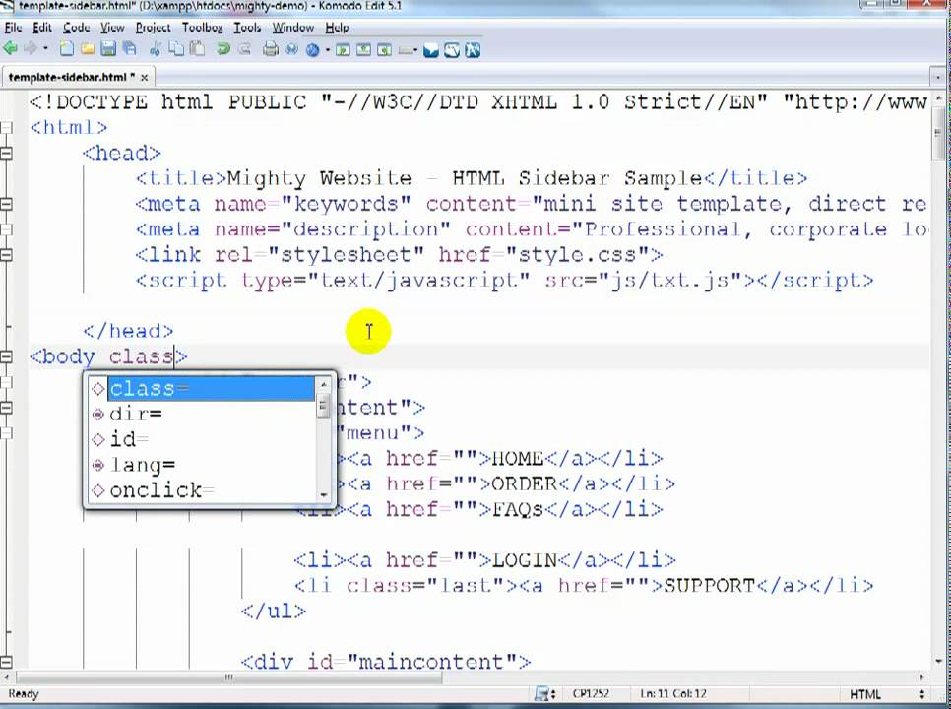
Task: Collapse the body tag fold marker
Action: click(6, 356)
